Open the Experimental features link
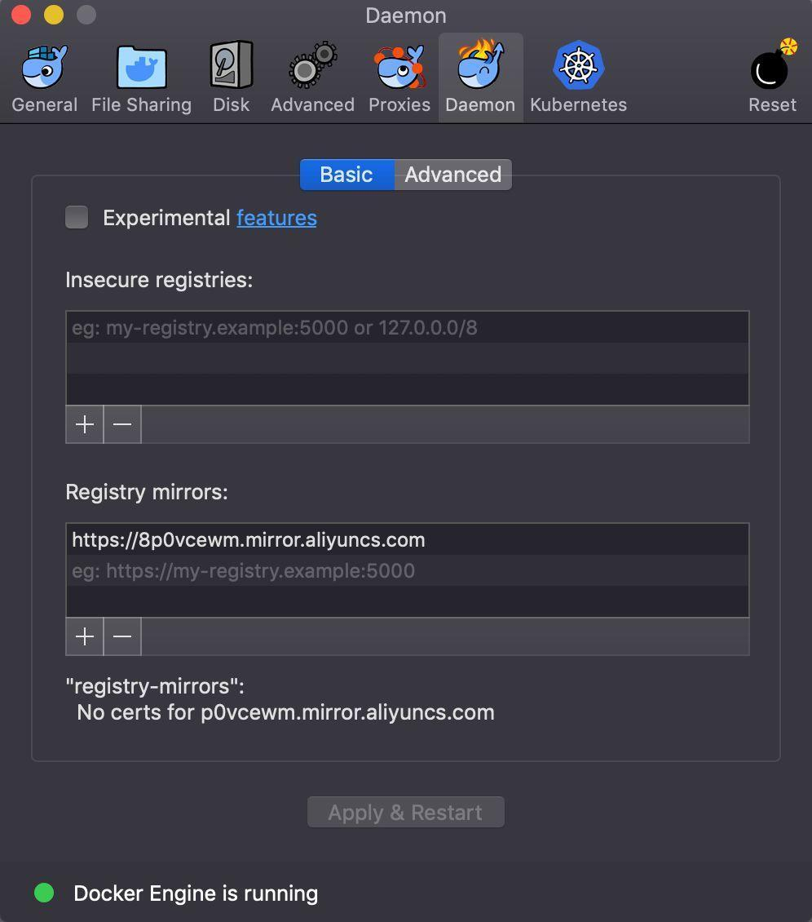The image size is (812, 922). (276, 218)
